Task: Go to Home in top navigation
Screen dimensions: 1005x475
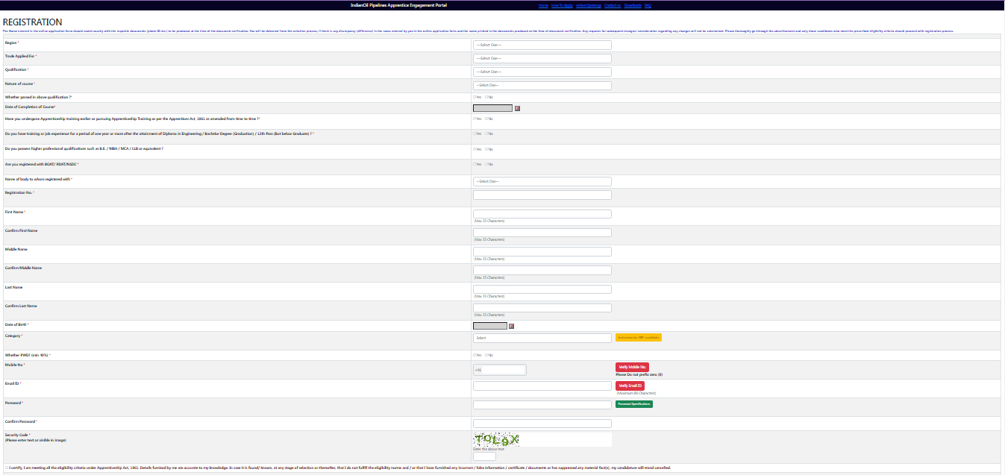Action: click(x=543, y=5)
